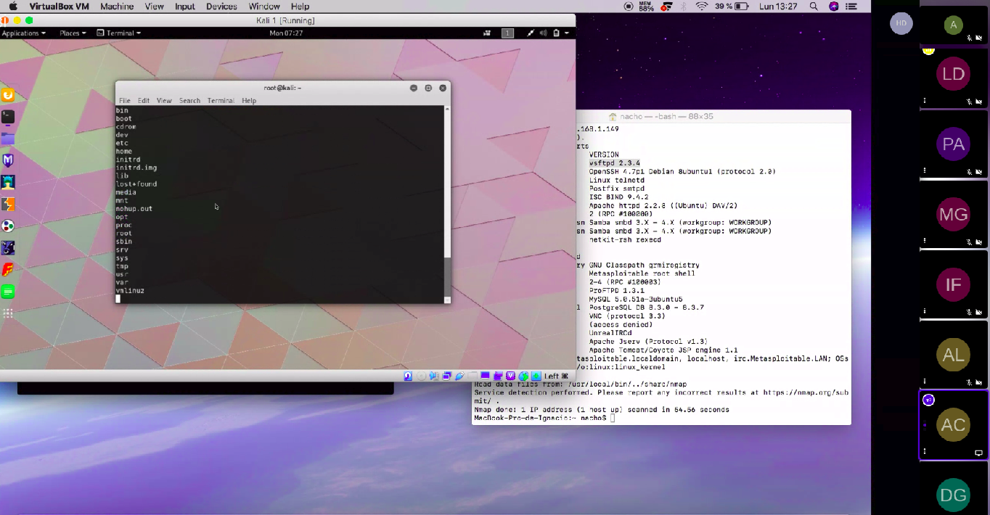
Task: Open the Files folder icon in dock
Action: (x=8, y=139)
